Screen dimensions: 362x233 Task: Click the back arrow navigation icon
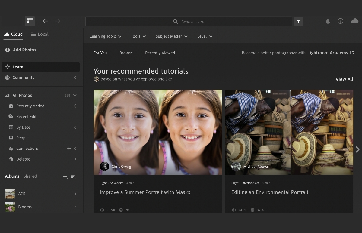coord(46,21)
